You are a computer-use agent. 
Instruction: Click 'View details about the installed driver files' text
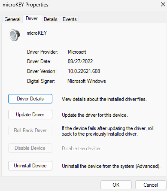pos(104,99)
